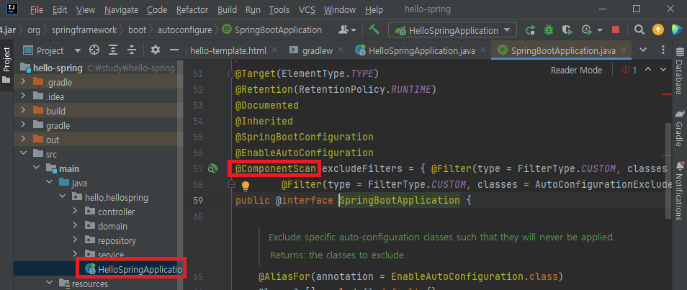Stop the running application
Screen dimensions: 687x290
click(616, 30)
